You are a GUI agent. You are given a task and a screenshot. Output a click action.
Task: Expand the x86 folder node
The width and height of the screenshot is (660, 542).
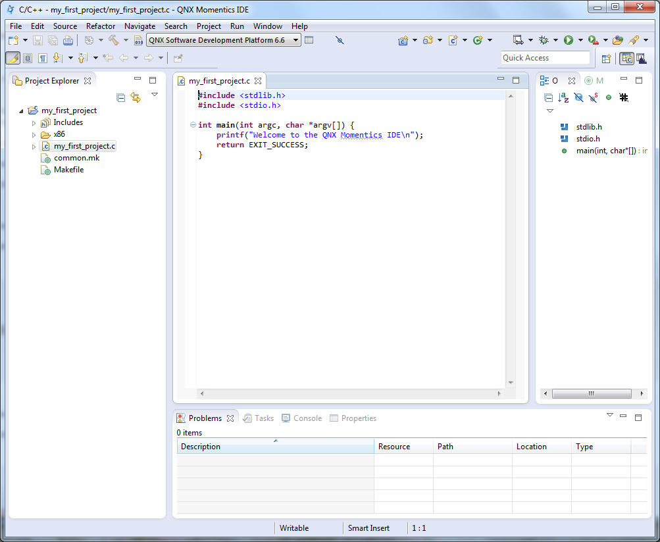point(34,135)
